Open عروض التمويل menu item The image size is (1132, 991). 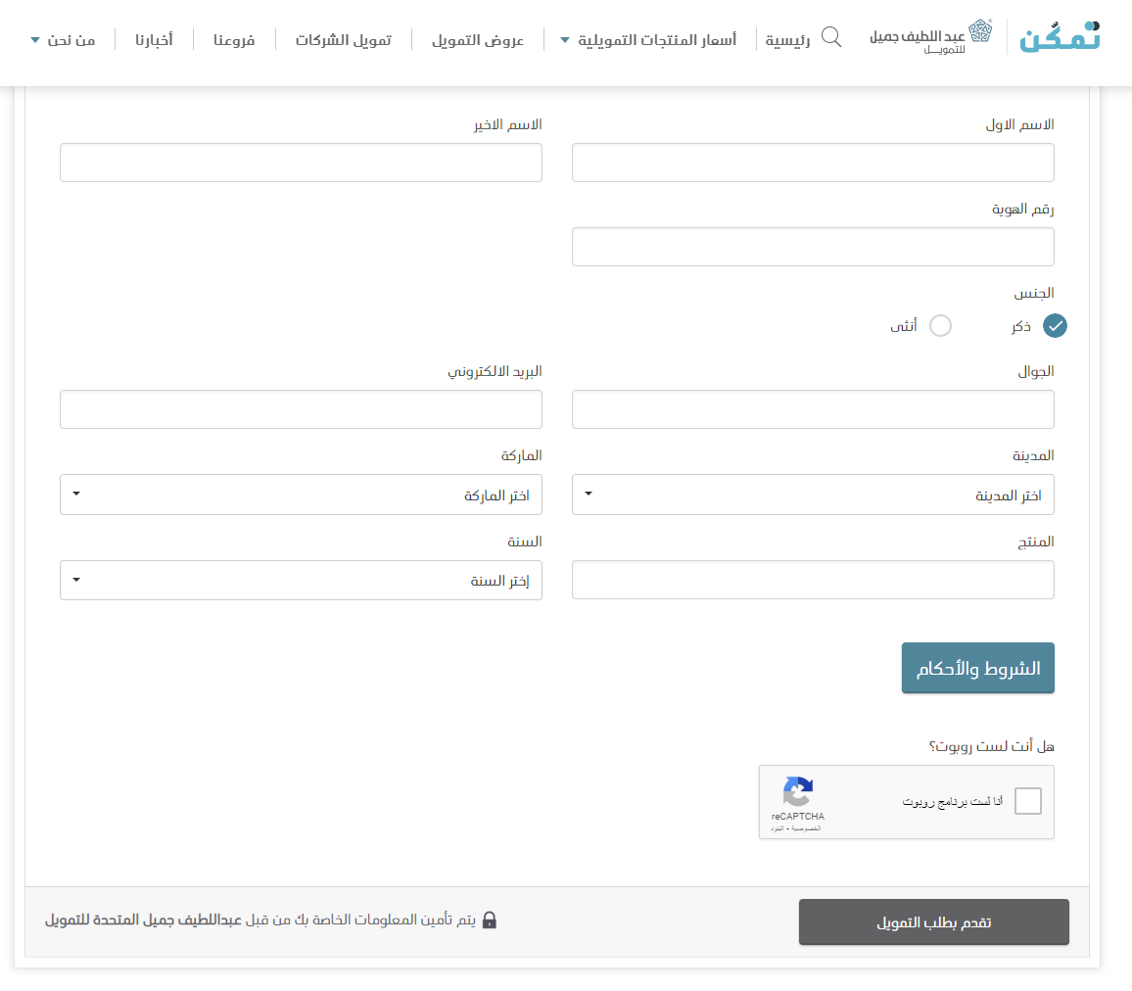(x=478, y=40)
